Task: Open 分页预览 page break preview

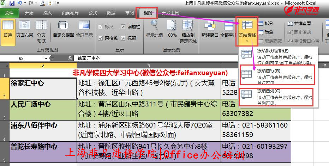Action: pyautogui.click(x=41, y=32)
